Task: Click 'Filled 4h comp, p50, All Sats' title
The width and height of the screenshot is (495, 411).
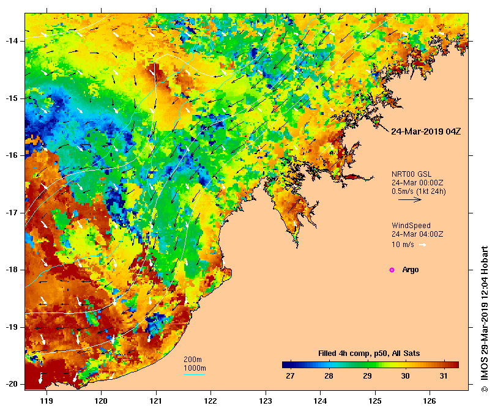Action: 369,354
